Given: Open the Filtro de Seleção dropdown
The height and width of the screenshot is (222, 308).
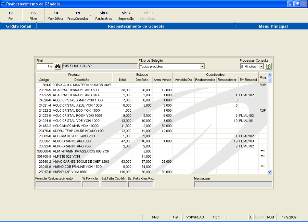Looking at the screenshot, I should pyautogui.click(x=202, y=66).
